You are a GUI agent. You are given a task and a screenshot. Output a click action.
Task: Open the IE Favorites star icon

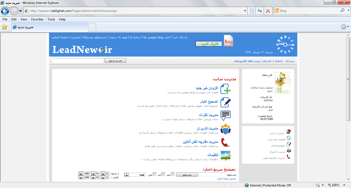(x=4, y=27)
